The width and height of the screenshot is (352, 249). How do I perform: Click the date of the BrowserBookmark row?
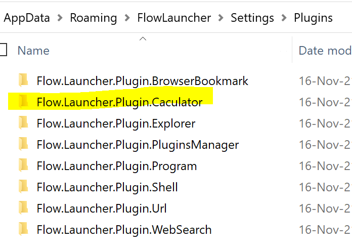325,81
